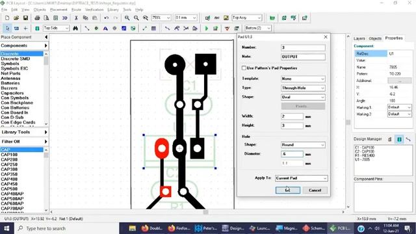416x234 pixels.
Task: Open Windows Start button
Action: point(6,228)
